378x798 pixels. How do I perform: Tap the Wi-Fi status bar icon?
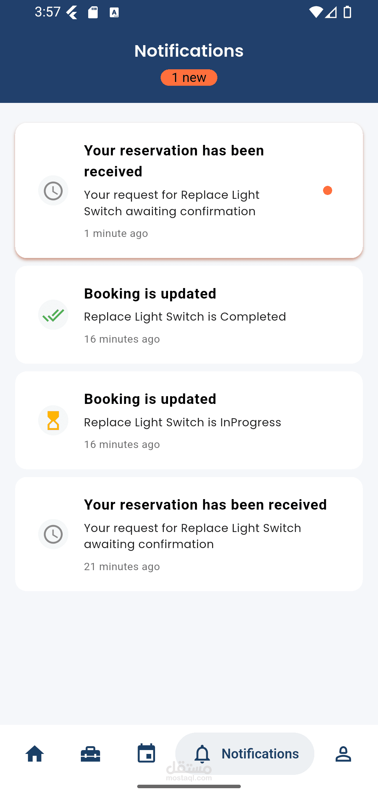(x=315, y=12)
